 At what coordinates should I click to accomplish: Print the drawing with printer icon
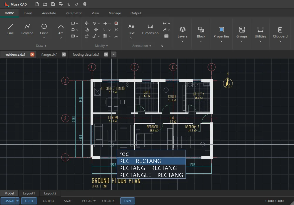point(85,4)
